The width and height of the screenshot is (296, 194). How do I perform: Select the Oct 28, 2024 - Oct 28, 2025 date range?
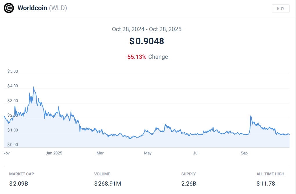147,29
